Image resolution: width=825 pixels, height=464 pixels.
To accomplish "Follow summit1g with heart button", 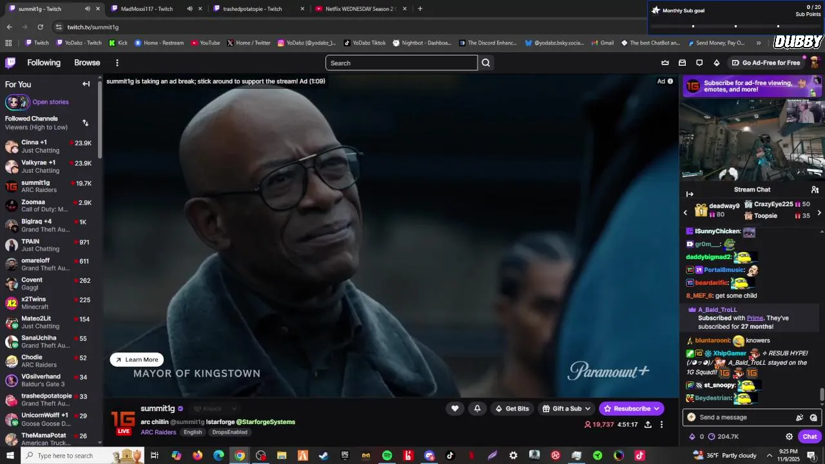I will [455, 409].
